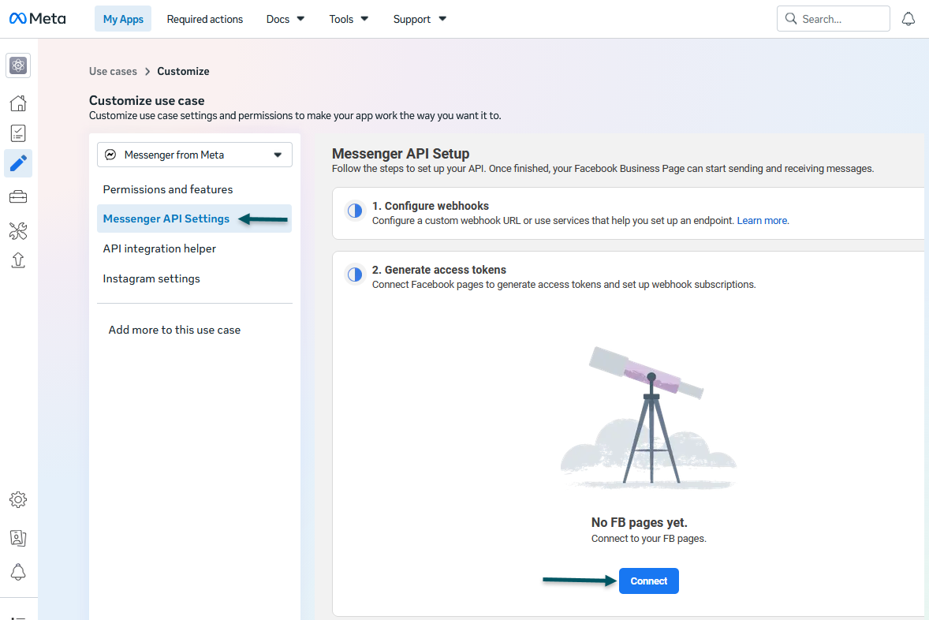Viewport: 929px width, 620px height.
Task: Open API integration helper
Action: 194,248
